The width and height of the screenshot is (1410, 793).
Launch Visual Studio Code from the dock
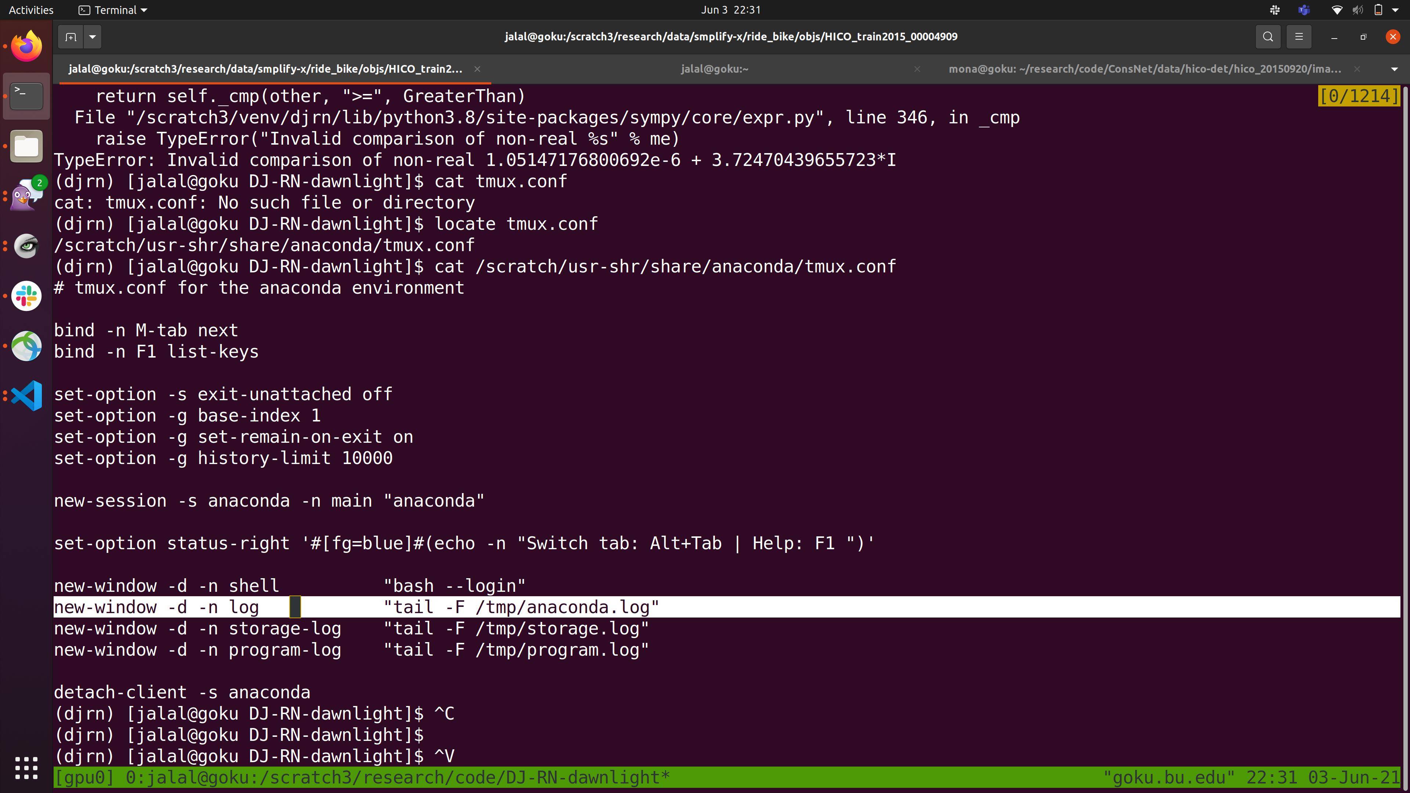pos(26,396)
